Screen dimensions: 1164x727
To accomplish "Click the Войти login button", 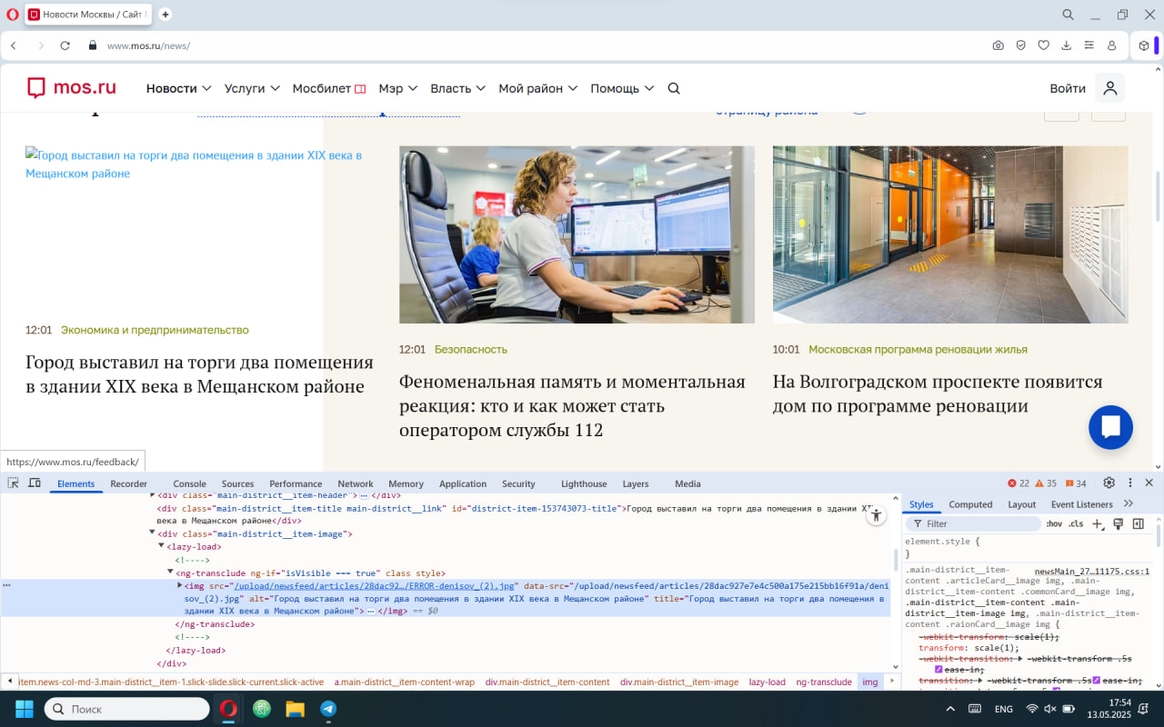I will [1067, 88].
